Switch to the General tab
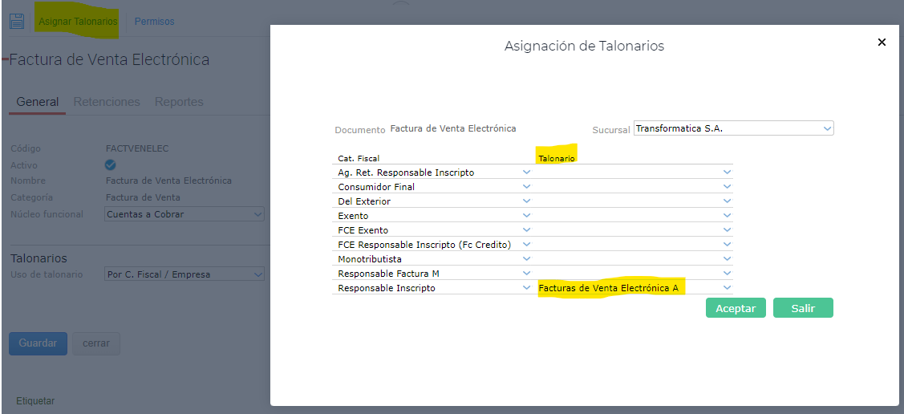Image resolution: width=904 pixels, height=414 pixels. [x=38, y=102]
